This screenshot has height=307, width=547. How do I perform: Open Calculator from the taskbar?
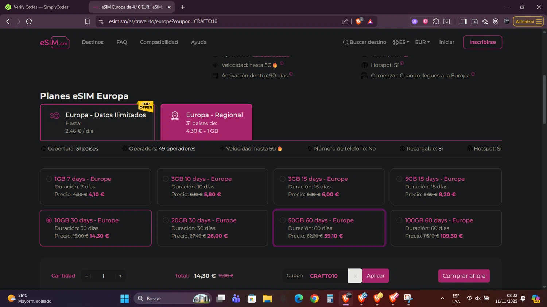click(x=330, y=299)
